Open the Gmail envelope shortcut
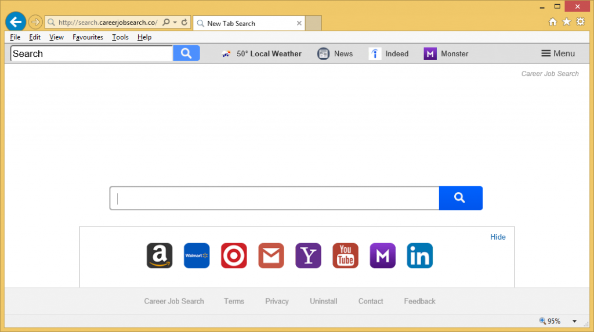Screen dimensions: 594x332 pyautogui.click(x=271, y=255)
